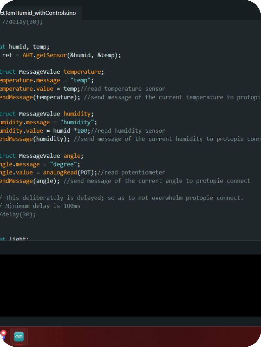Place cursor on AHT object name
The image size is (261, 347).
pos(28,55)
